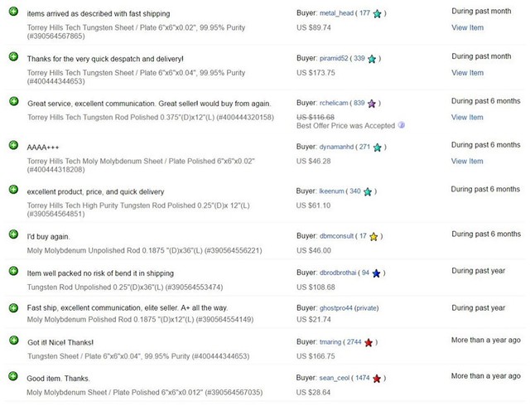View Item for Tungsten Rod Polished 0.375"

467,118
